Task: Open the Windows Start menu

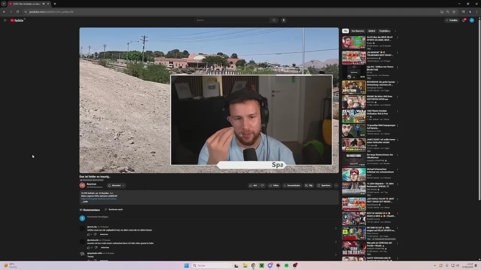Action: [x=186, y=265]
